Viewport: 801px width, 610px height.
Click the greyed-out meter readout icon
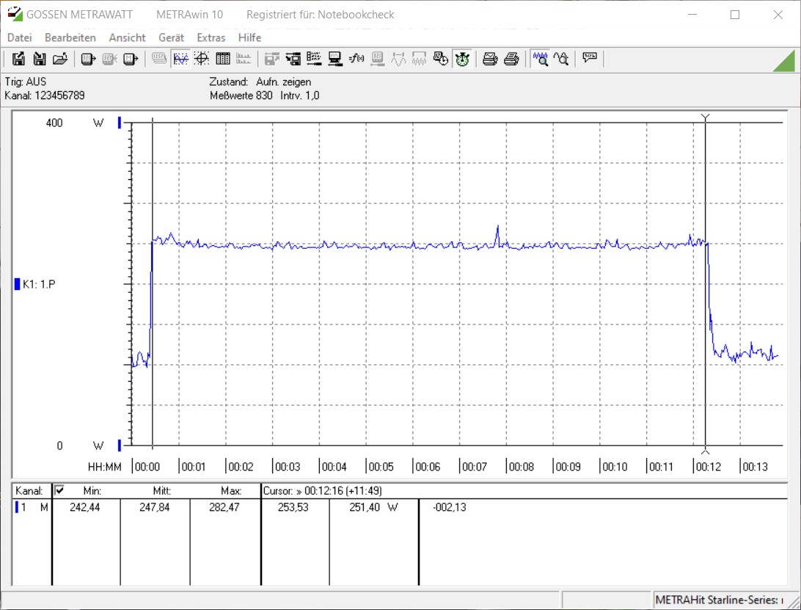click(378, 59)
